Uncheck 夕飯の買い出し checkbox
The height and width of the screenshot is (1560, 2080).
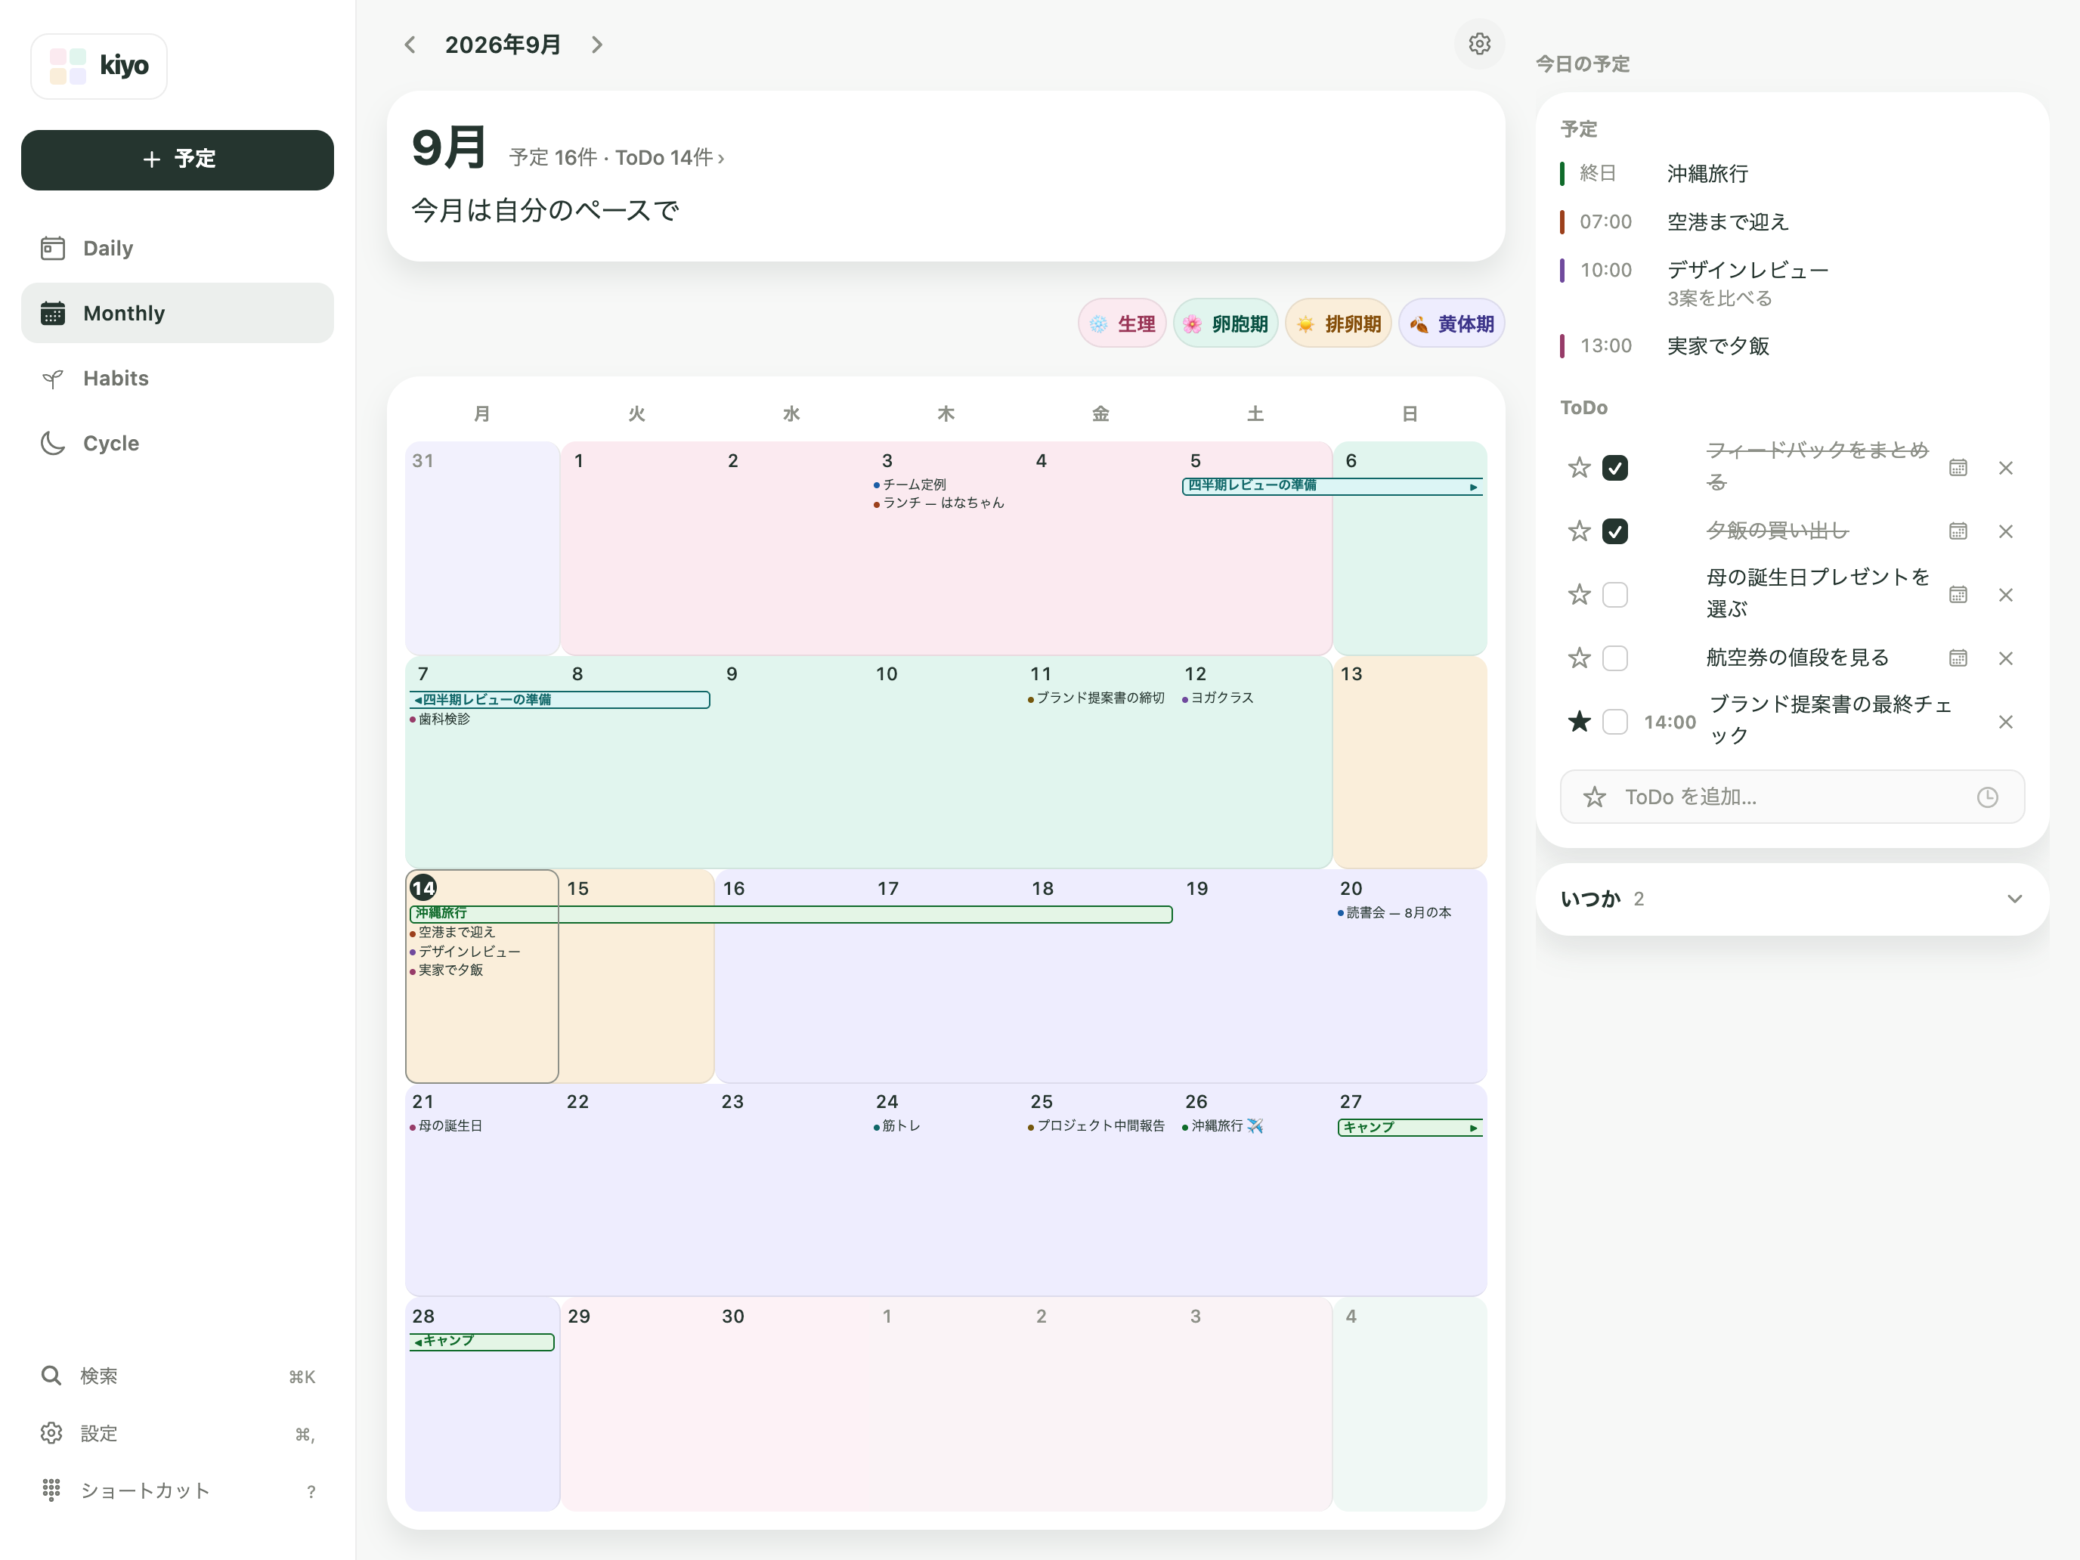[1614, 531]
